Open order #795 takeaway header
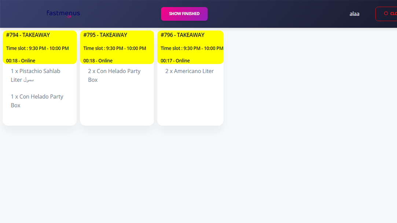Screen dimensions: 397x223 (x=105, y=35)
